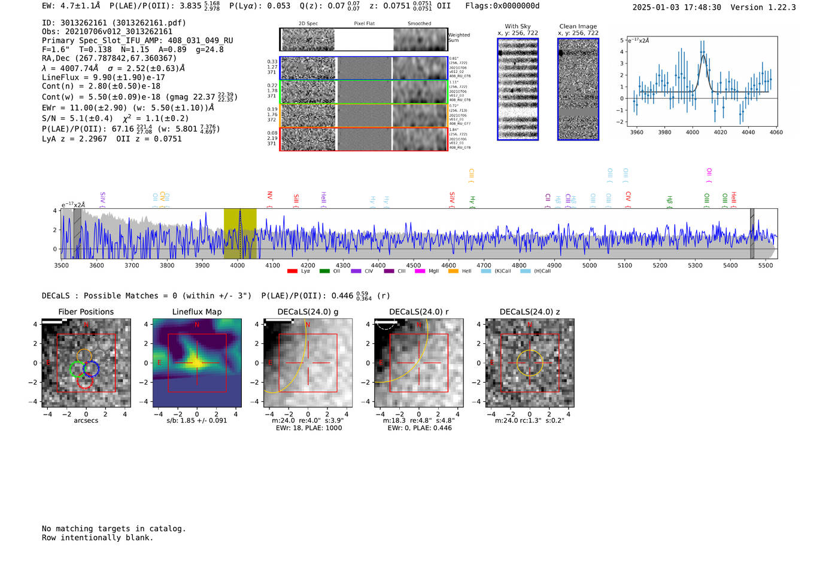
Task: Click the 2D Spec column header
Action: [308, 24]
